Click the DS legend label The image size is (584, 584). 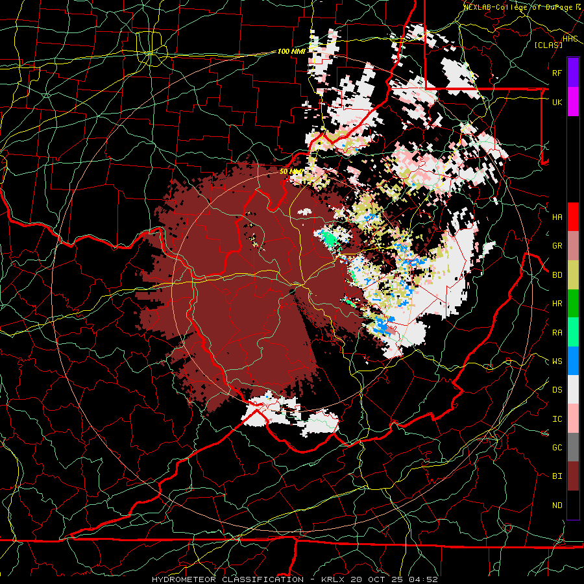click(557, 390)
